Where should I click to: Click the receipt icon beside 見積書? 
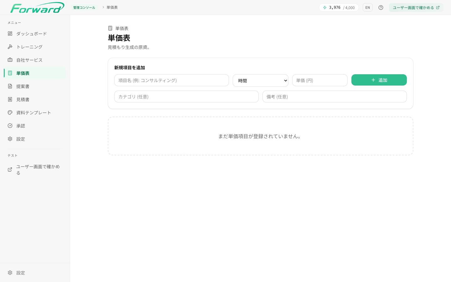pyautogui.click(x=10, y=99)
